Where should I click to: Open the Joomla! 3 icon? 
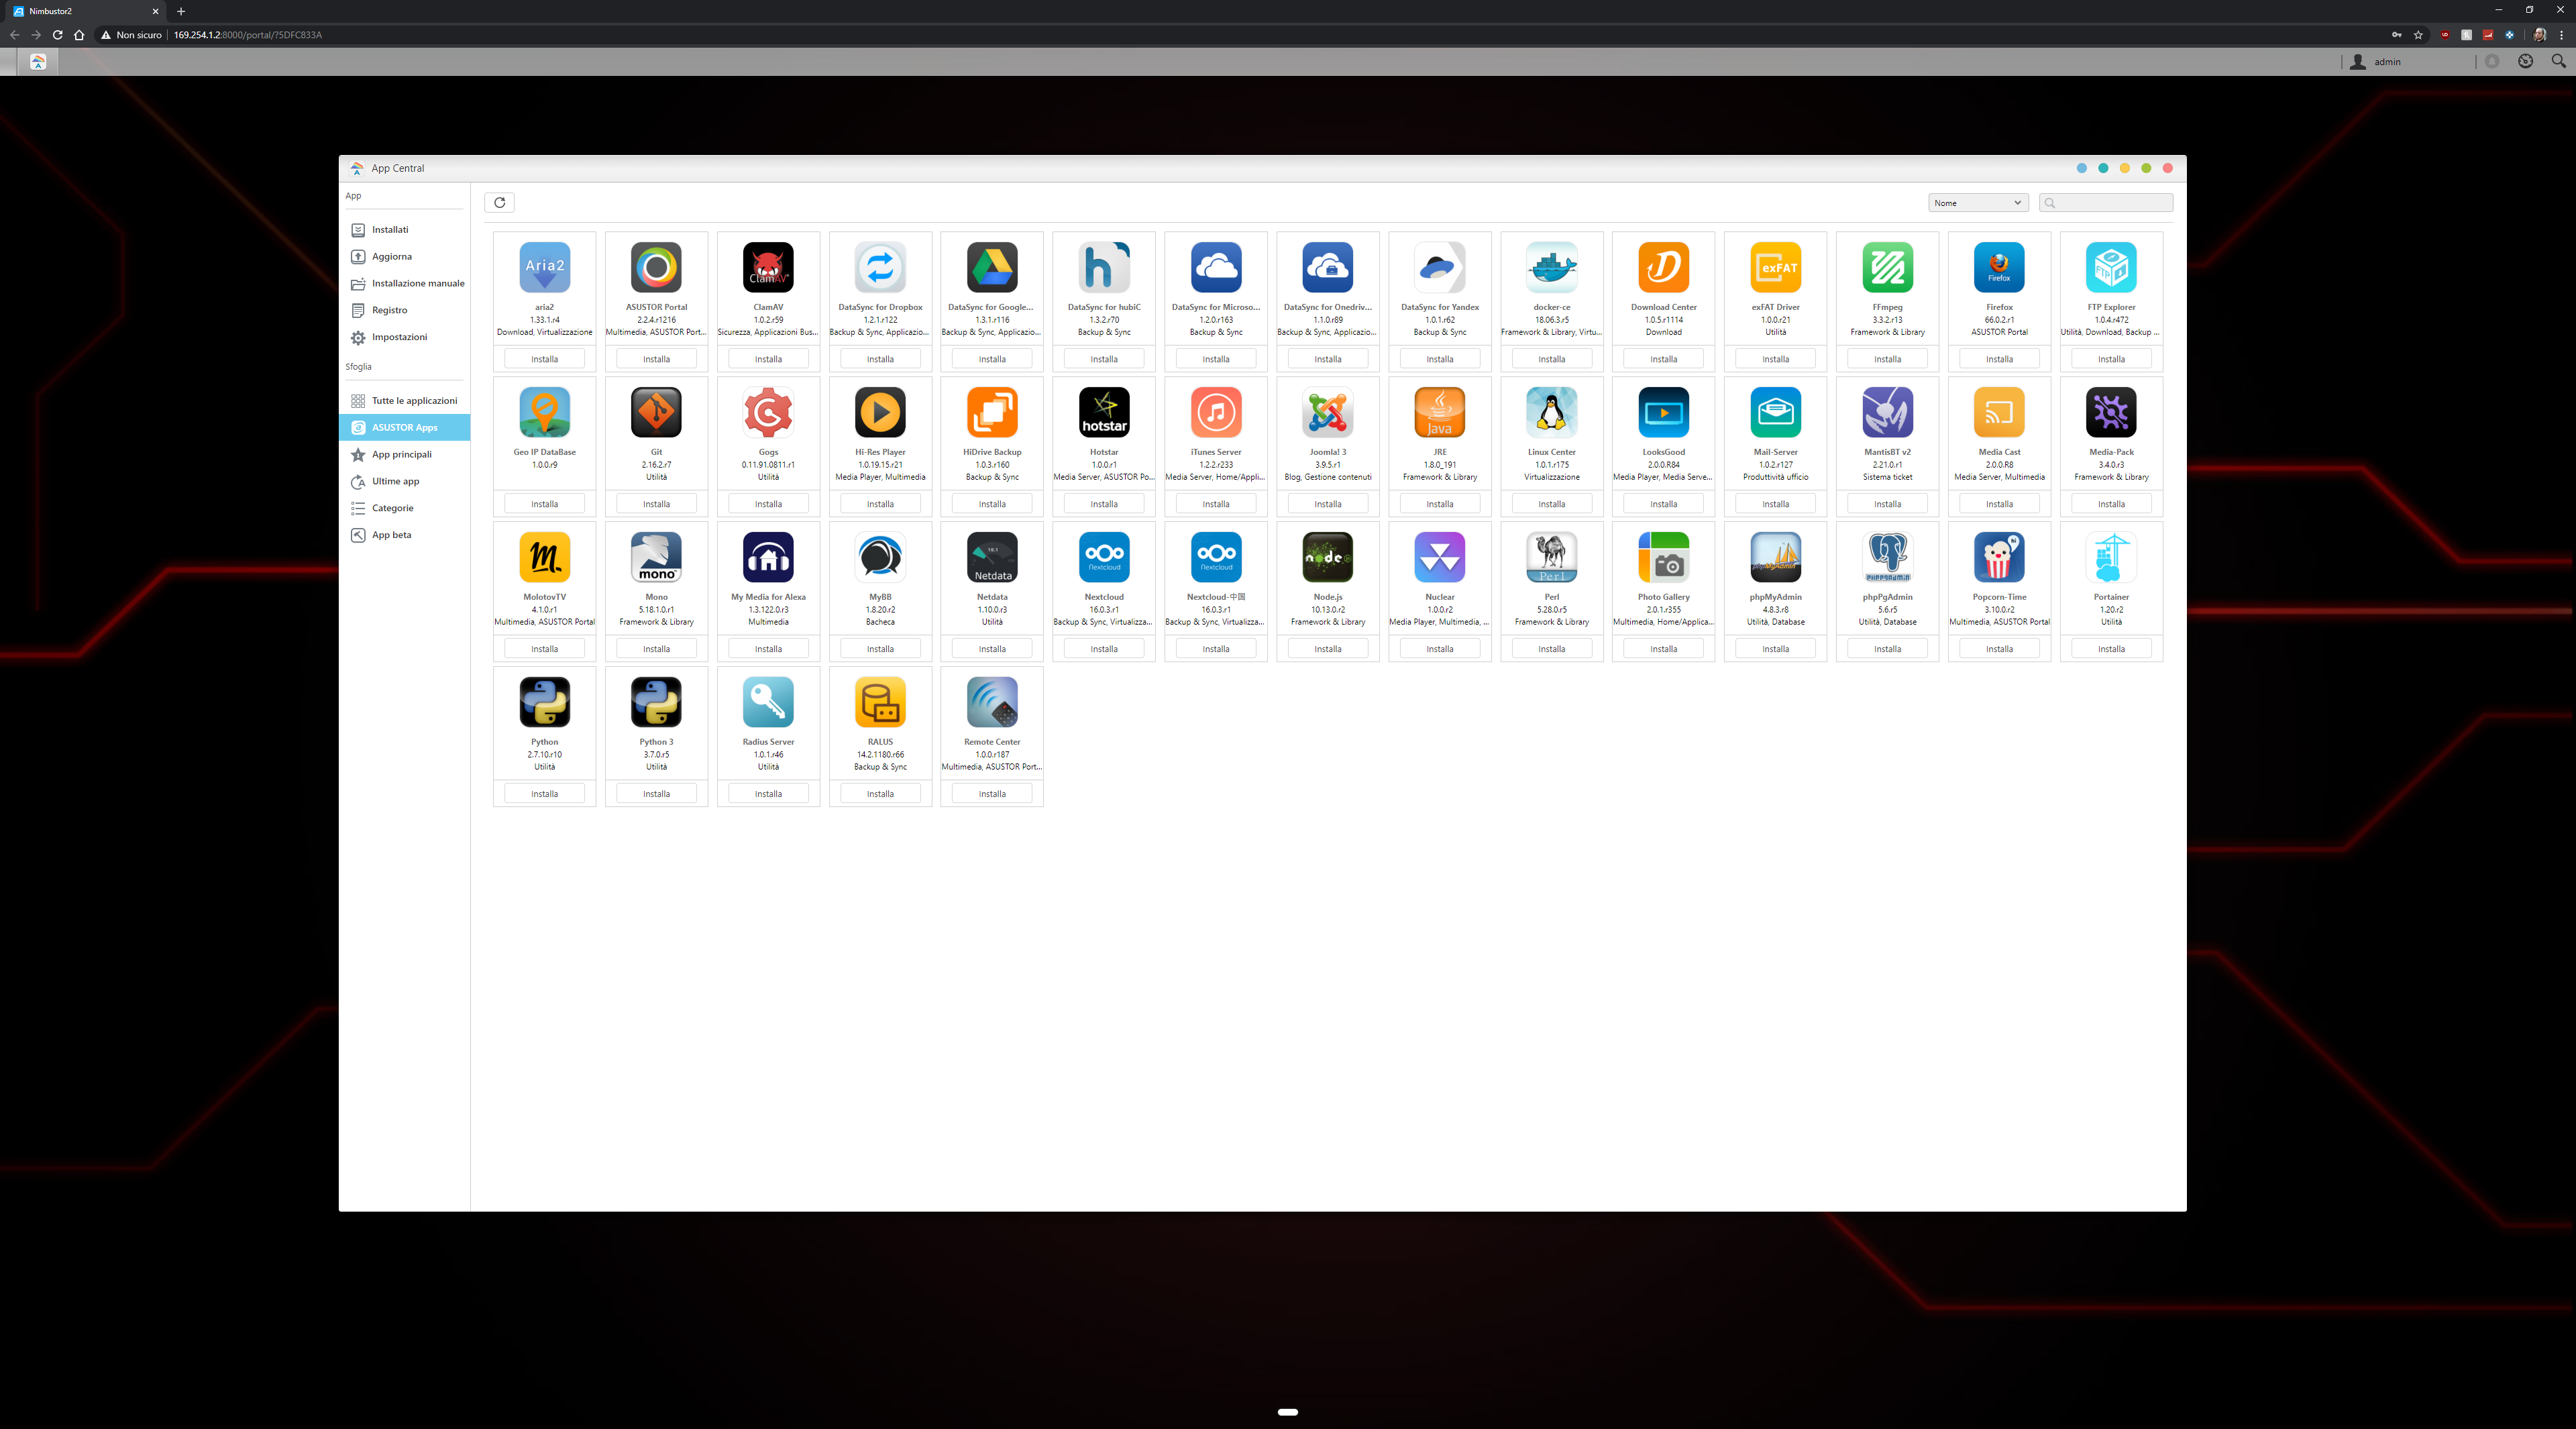[x=1328, y=412]
